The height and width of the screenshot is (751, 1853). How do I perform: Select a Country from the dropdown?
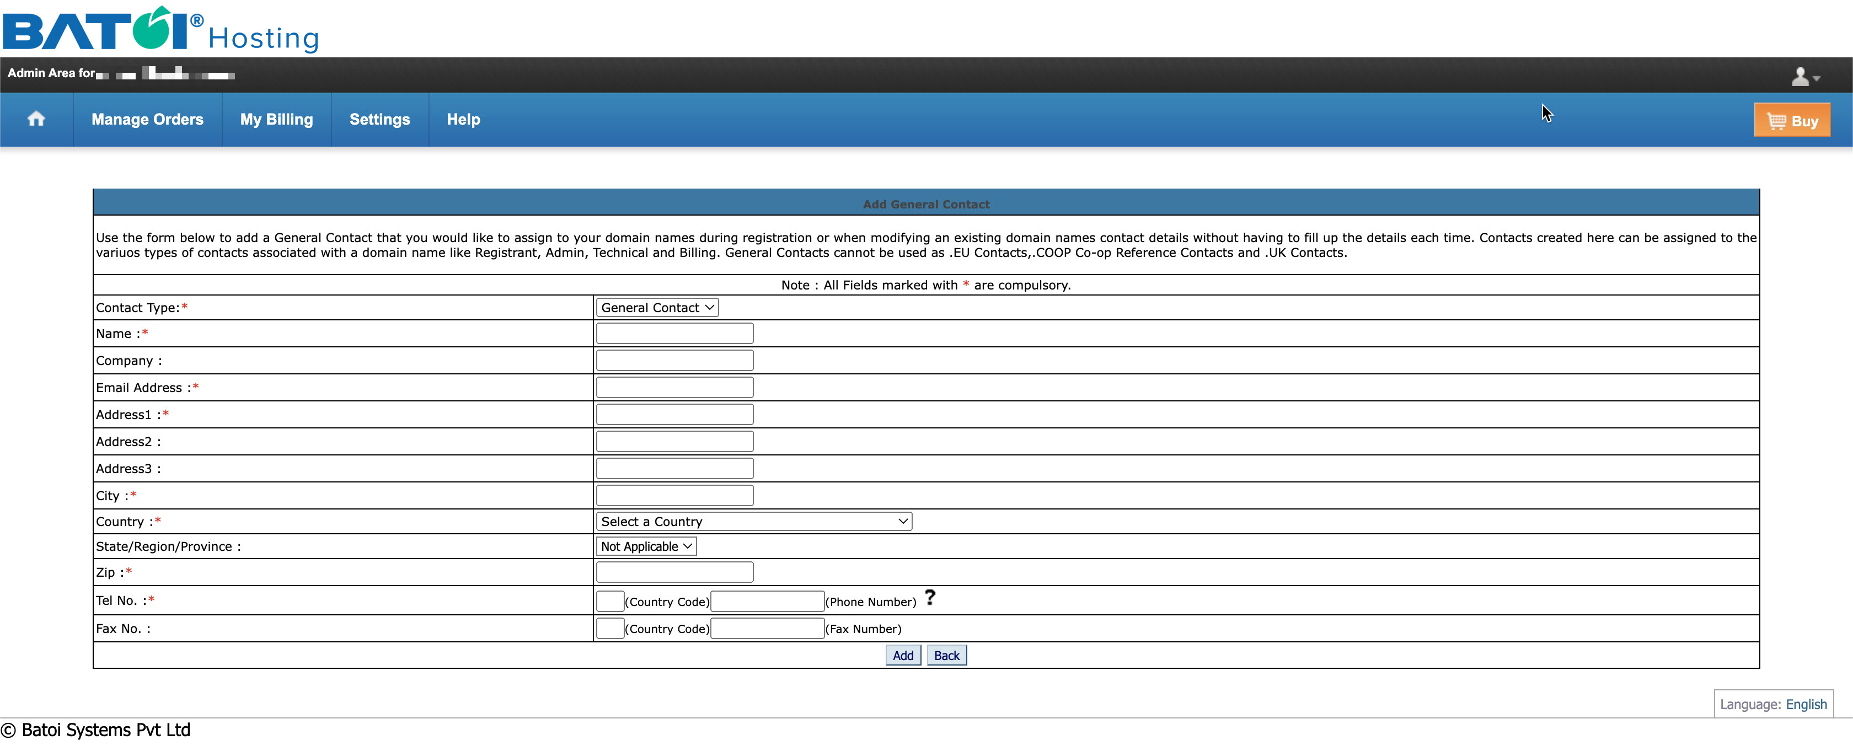point(754,521)
